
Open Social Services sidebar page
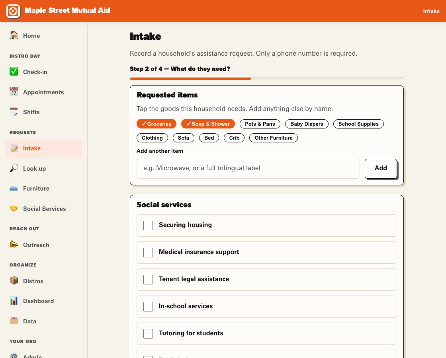[43, 208]
